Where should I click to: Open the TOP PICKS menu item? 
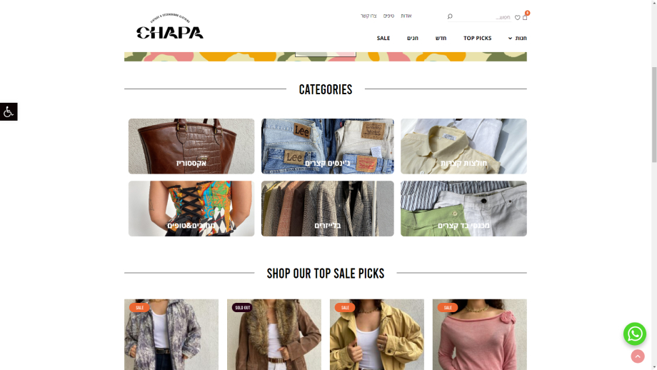(x=477, y=38)
